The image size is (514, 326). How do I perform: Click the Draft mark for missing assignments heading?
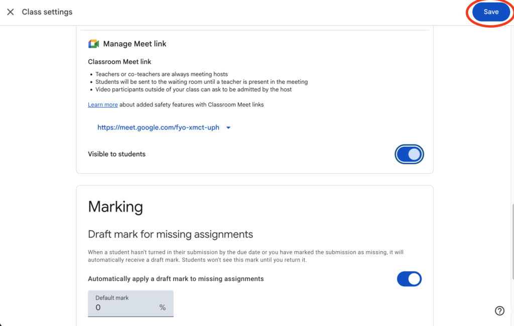[x=170, y=234]
